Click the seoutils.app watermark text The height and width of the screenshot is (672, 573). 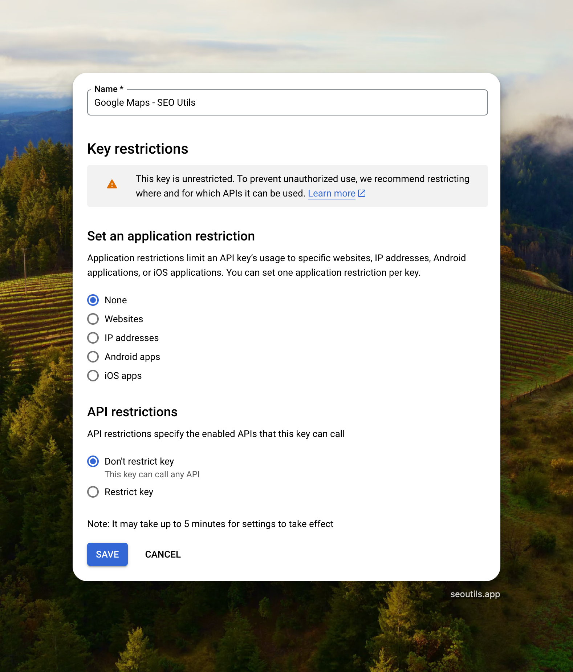(x=475, y=594)
